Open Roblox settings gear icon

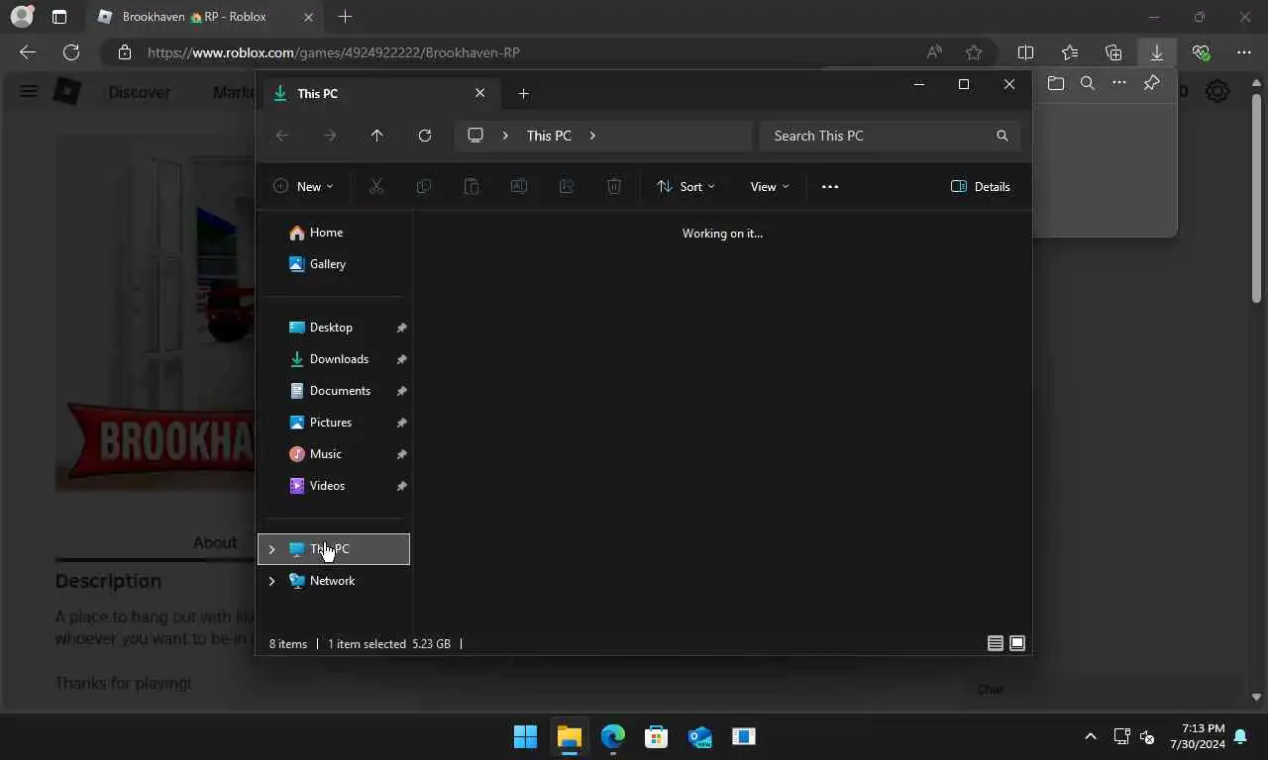click(1217, 92)
